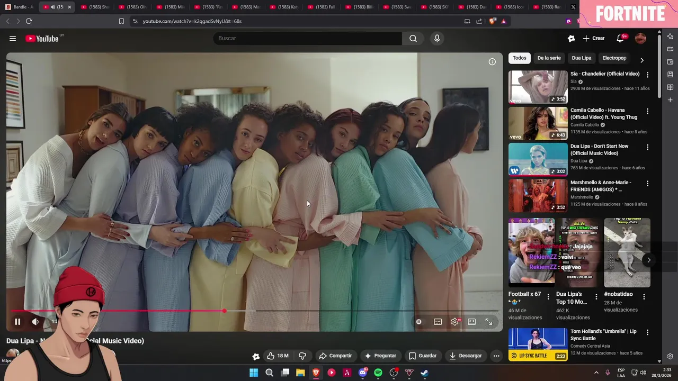The height and width of the screenshot is (381, 678).
Task: Open options for Marshmello FRIENDS video
Action: [x=647, y=184]
